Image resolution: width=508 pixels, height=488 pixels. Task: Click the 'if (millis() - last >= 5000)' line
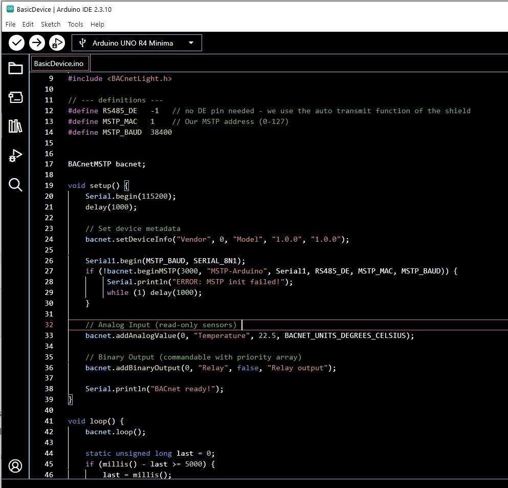point(150,464)
